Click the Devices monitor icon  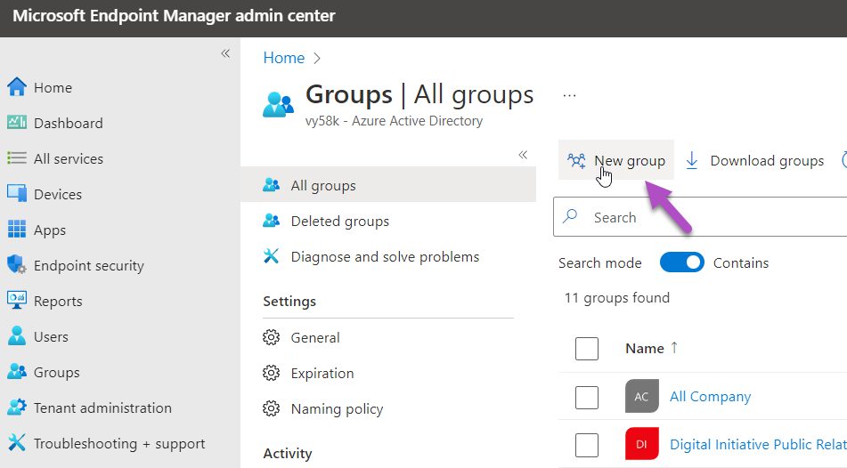(x=17, y=194)
